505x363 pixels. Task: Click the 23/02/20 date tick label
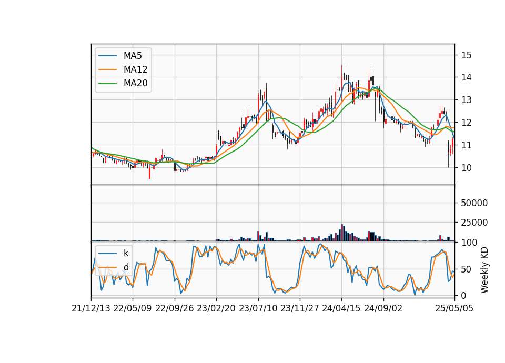(x=216, y=309)
